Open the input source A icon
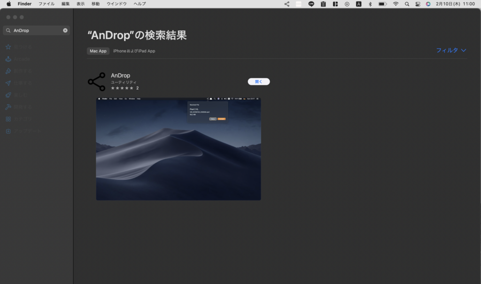The image size is (481, 284). coord(358,4)
